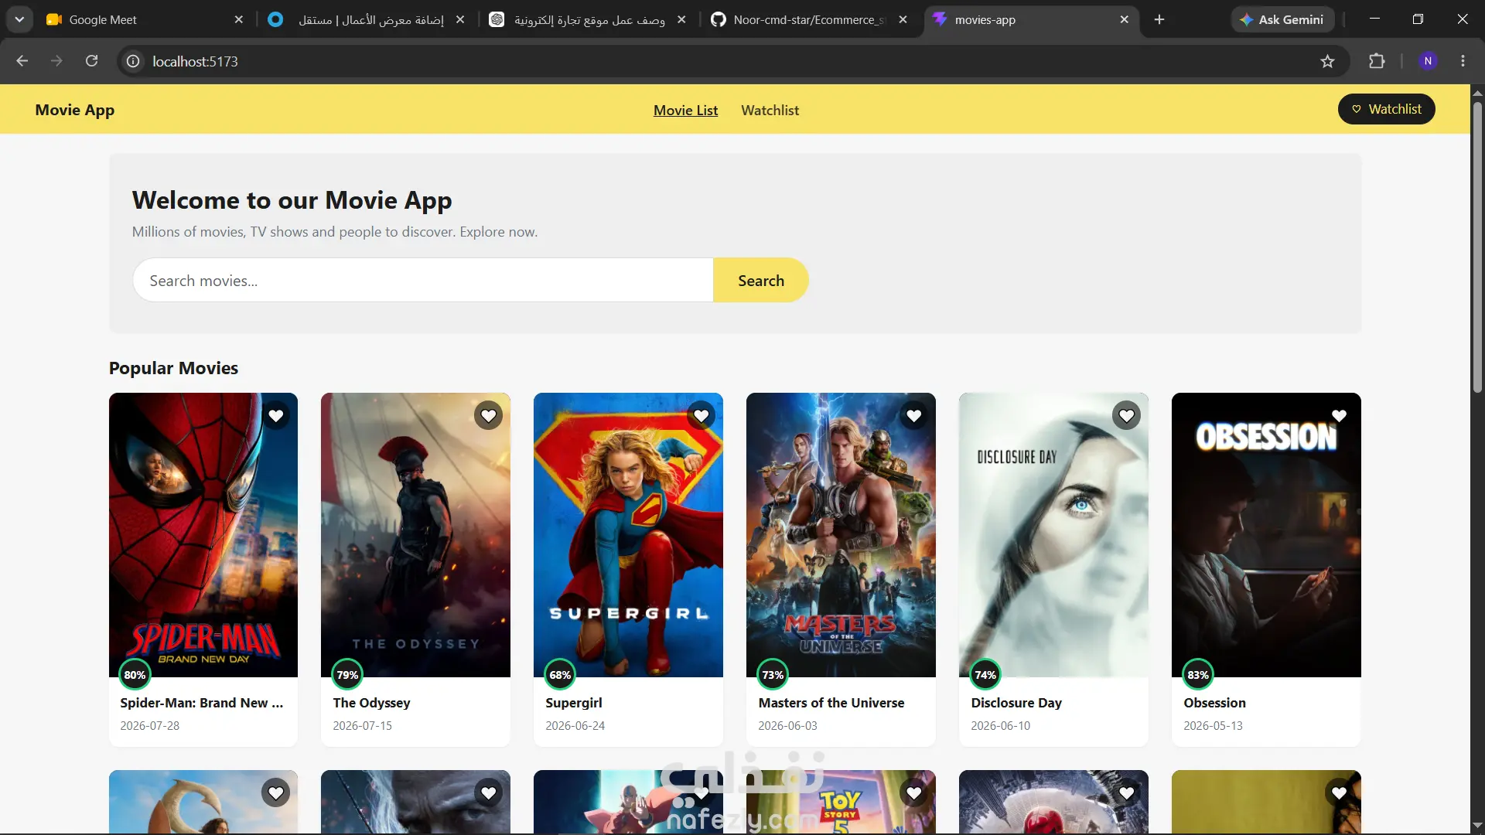Click the 83% rating badge on Obsession

coord(1198,675)
